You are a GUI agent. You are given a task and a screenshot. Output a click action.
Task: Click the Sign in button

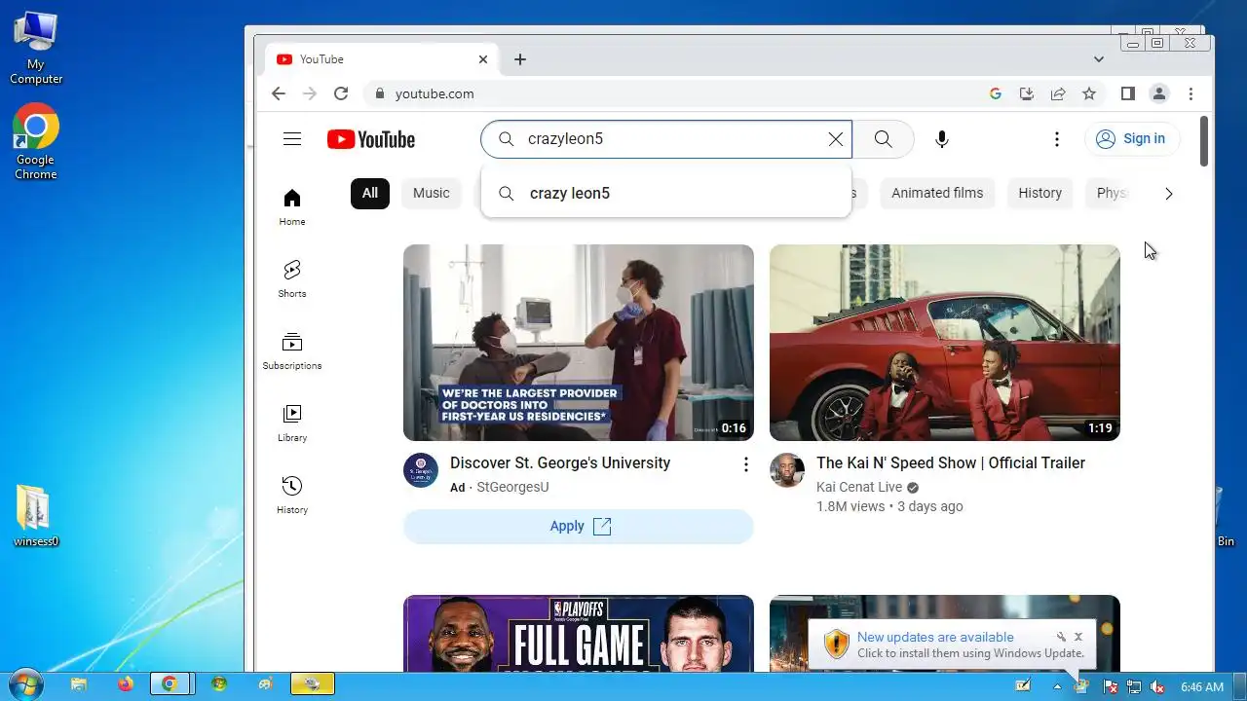pyautogui.click(x=1131, y=139)
